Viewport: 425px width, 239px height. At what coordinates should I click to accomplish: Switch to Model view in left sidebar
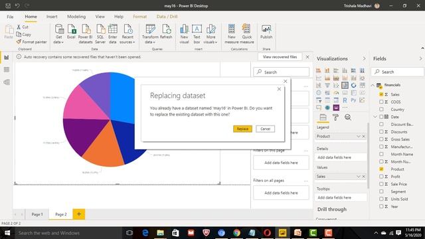7,82
